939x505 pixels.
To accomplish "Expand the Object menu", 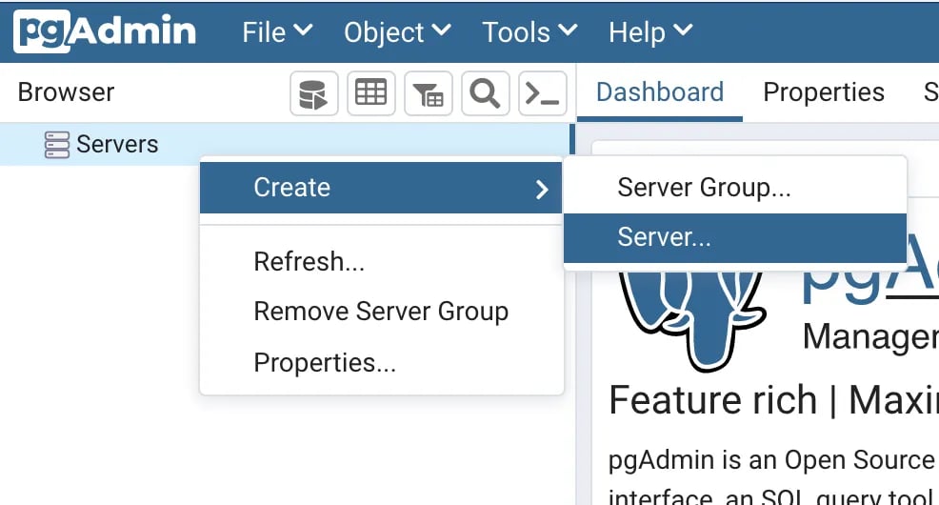I will (x=397, y=31).
